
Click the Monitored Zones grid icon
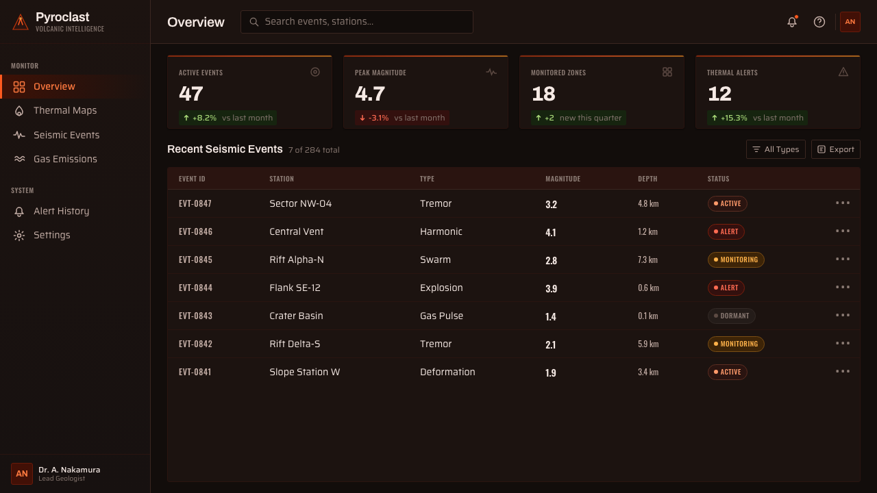[x=667, y=72]
